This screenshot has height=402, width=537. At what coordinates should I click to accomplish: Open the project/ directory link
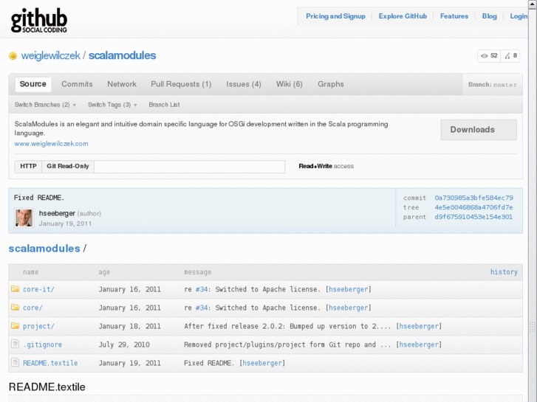(x=38, y=326)
